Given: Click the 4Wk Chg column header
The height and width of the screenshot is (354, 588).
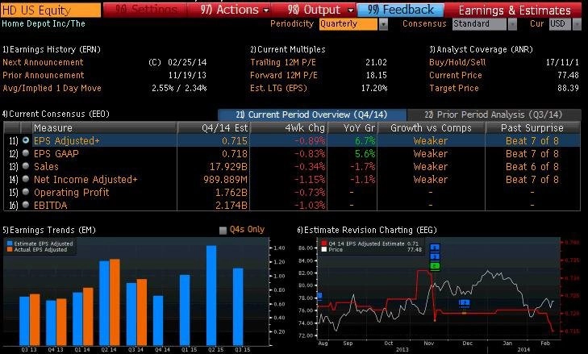Looking at the screenshot, I should [289, 128].
